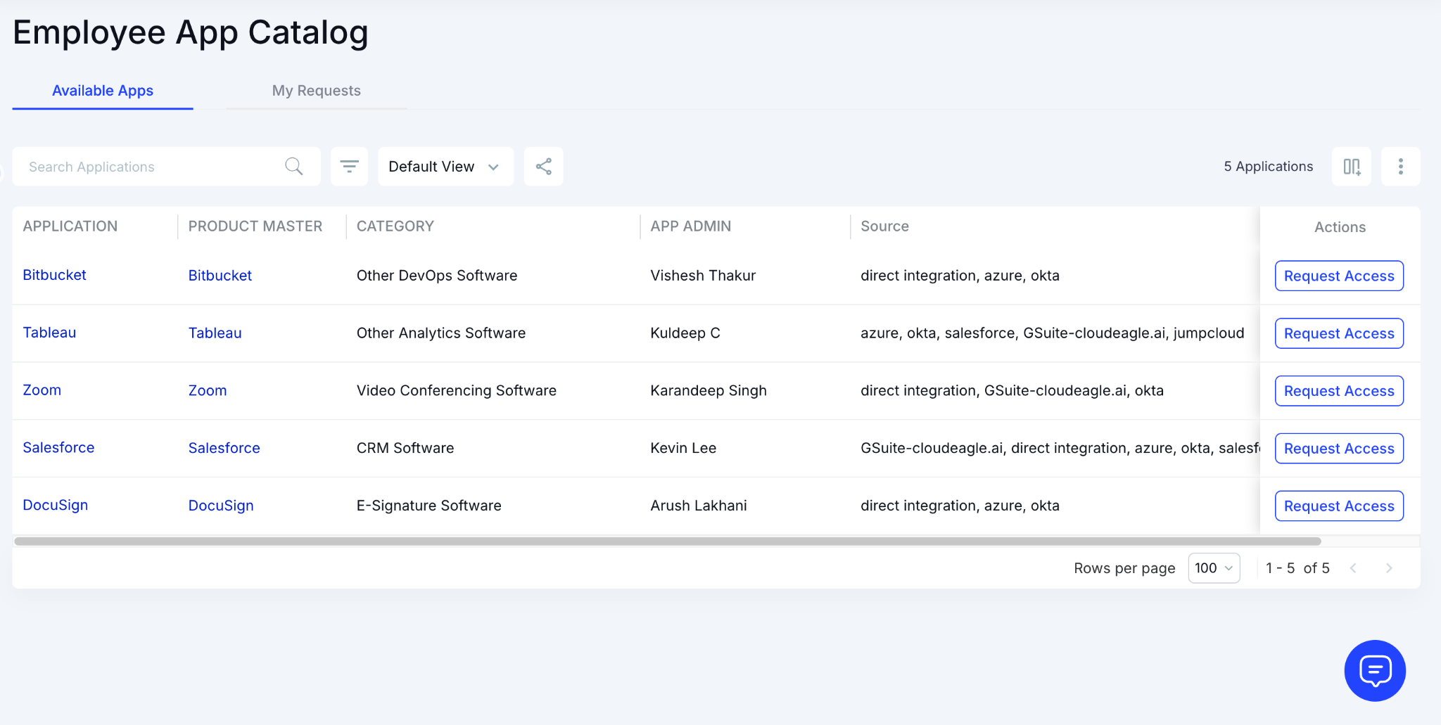Viewport: 1441px width, 725px height.
Task: Select the CRM Software cell
Action: coord(405,449)
